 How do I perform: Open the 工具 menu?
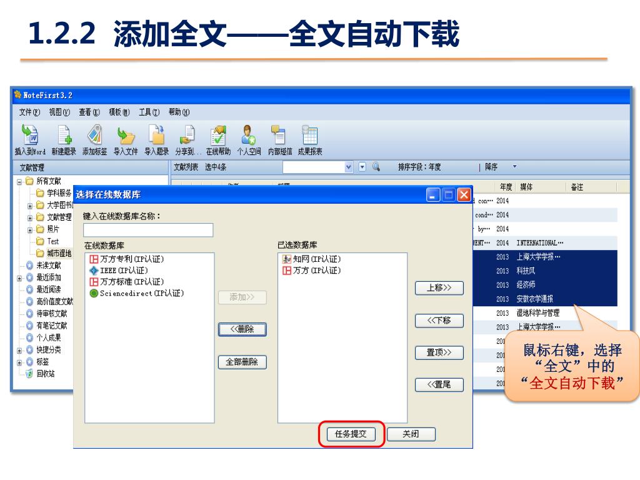point(149,112)
